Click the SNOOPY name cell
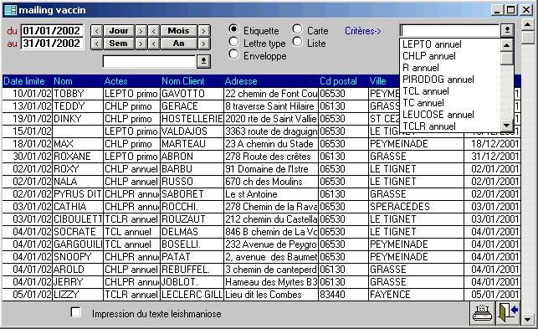 point(78,256)
